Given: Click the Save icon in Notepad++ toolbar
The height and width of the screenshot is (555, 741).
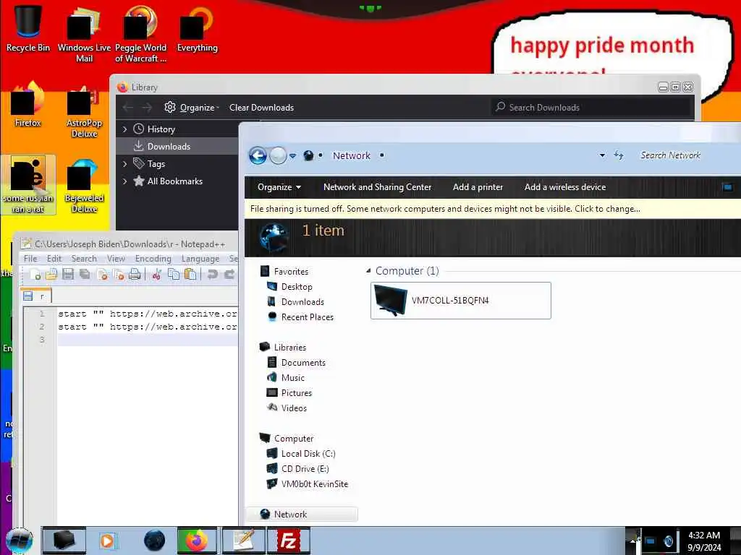Looking at the screenshot, I should click(x=68, y=274).
